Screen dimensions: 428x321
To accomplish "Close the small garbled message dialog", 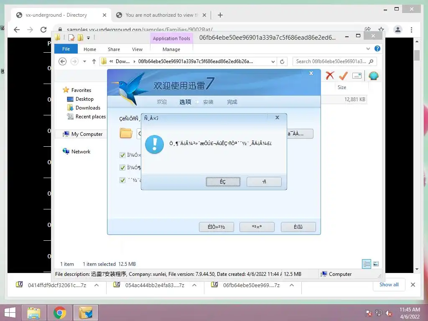I will click(x=277, y=117).
